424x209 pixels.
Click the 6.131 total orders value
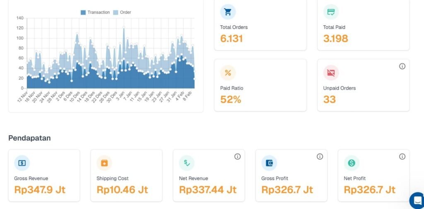231,39
